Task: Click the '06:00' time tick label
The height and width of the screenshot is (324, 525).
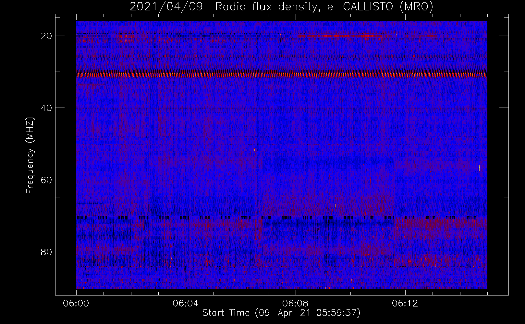Action: [76, 304]
